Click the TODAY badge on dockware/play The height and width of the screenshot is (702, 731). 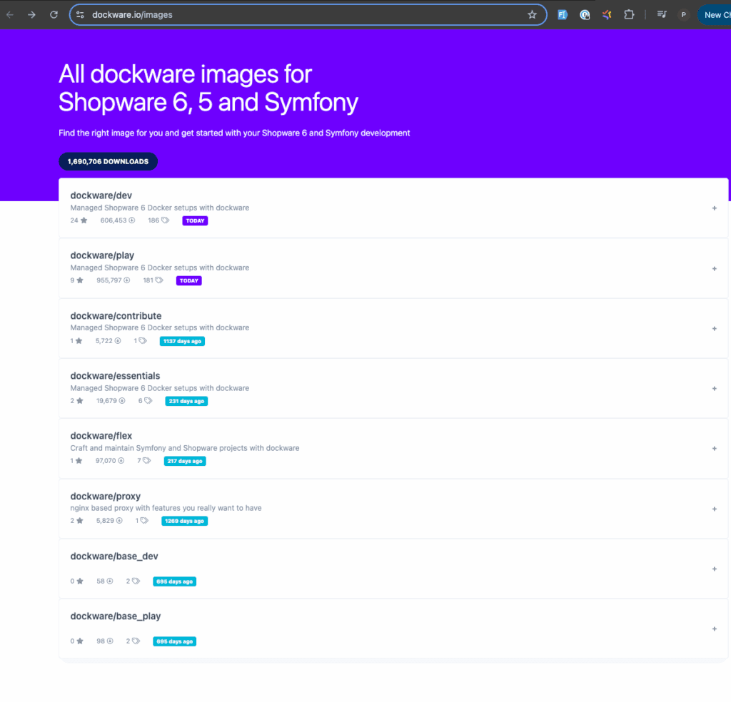pyautogui.click(x=188, y=281)
